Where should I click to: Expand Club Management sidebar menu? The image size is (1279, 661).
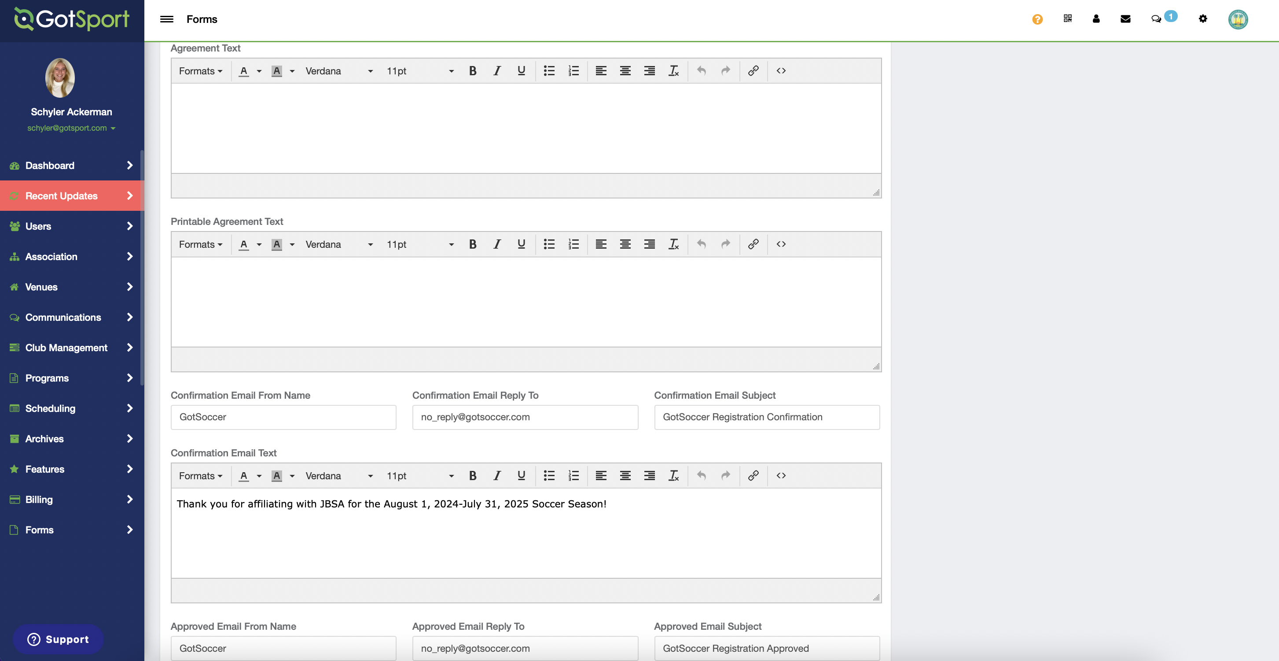tap(71, 348)
